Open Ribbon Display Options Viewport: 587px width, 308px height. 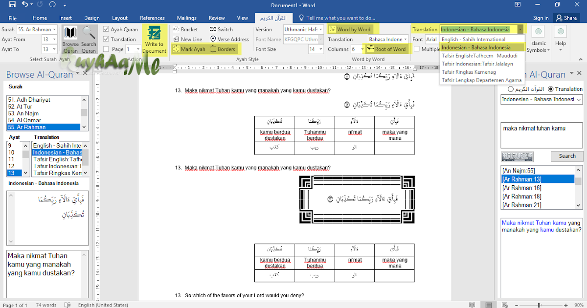(518, 4)
